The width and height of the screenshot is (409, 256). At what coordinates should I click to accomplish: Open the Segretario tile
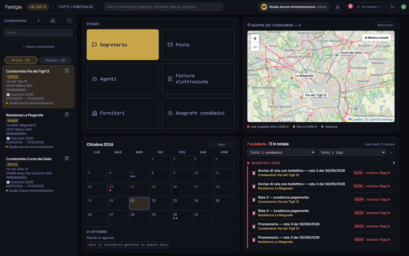pyautogui.click(x=123, y=45)
